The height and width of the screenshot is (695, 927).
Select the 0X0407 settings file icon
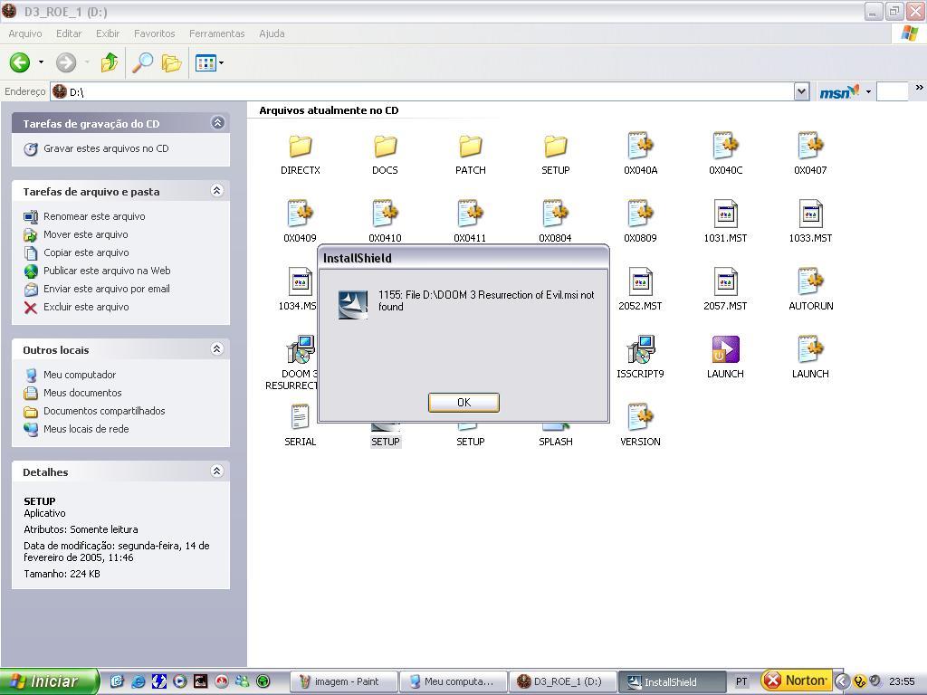[x=810, y=146]
